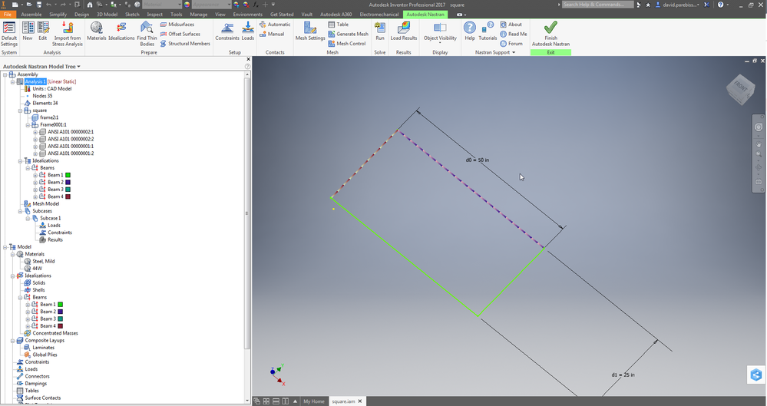This screenshot has width=767, height=406.
Task: Close the Nastran Model Tree panel
Action: pos(248,59)
